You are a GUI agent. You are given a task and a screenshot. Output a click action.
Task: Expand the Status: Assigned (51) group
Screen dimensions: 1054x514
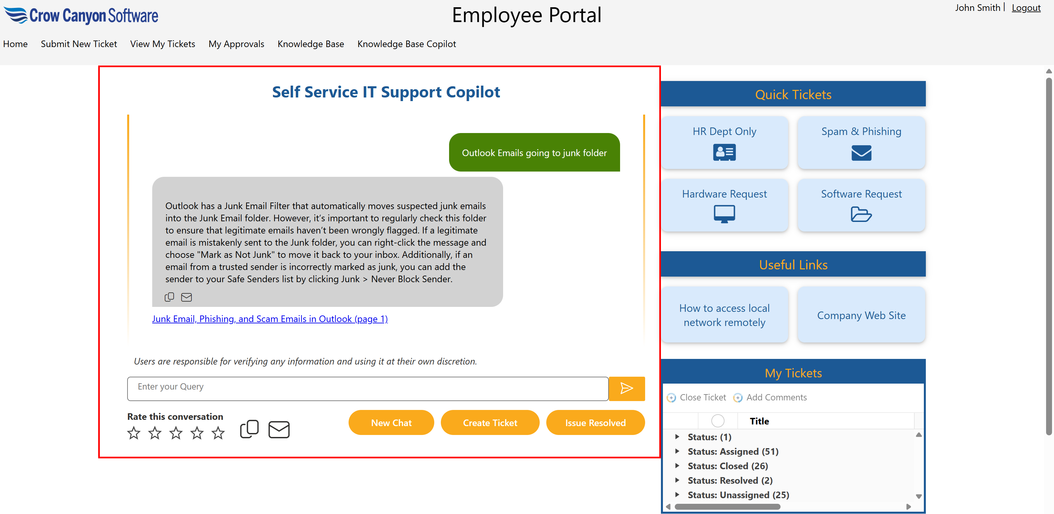[x=677, y=451]
